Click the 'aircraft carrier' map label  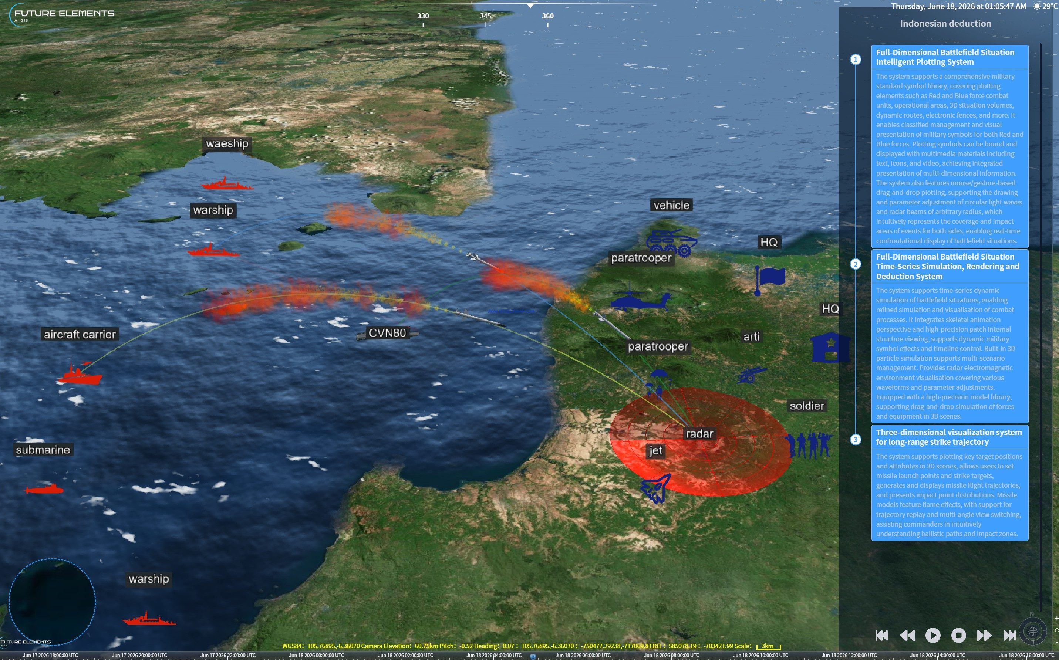(x=80, y=334)
